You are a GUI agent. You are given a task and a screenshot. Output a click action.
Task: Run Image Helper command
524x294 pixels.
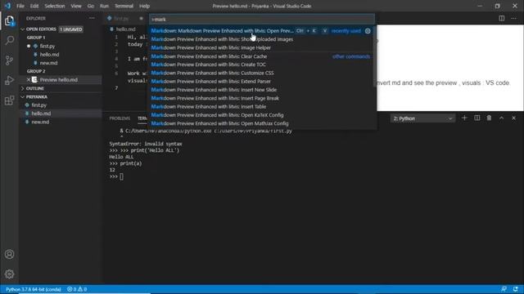262,47
